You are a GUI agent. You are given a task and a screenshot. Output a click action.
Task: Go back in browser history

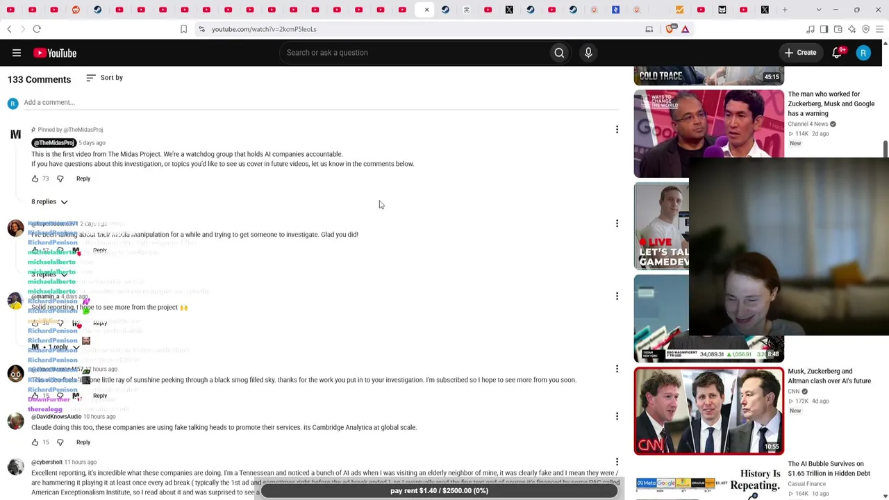[x=9, y=29]
